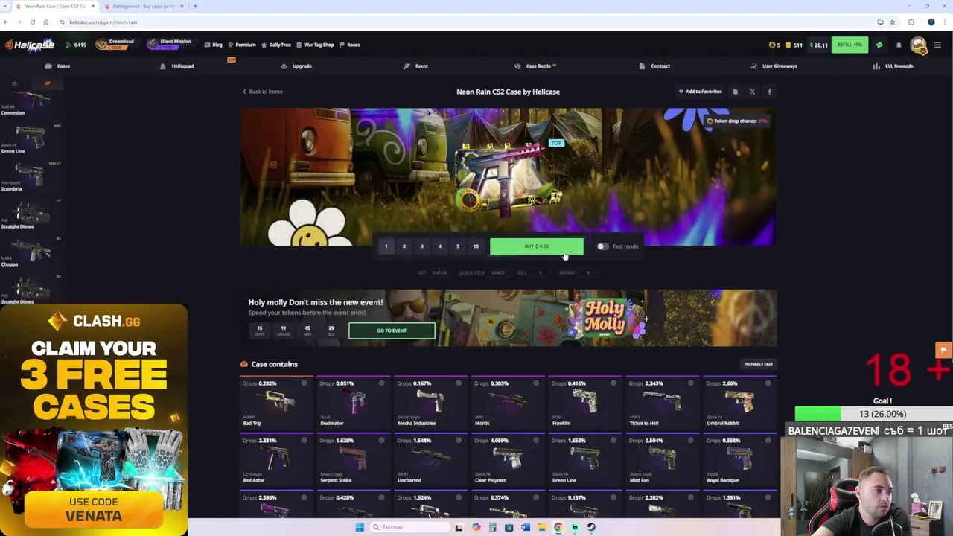
Task: Open the user profile avatar
Action: tap(918, 45)
